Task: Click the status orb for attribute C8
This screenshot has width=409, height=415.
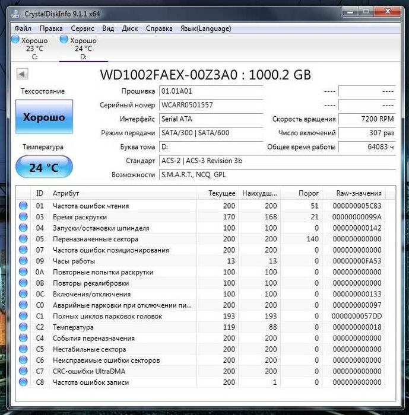Action: coord(23,382)
